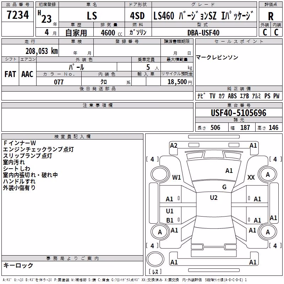This screenshot has width=284, height=284.
Task: Click the B1 mark on rear door
Action: pos(170,220)
